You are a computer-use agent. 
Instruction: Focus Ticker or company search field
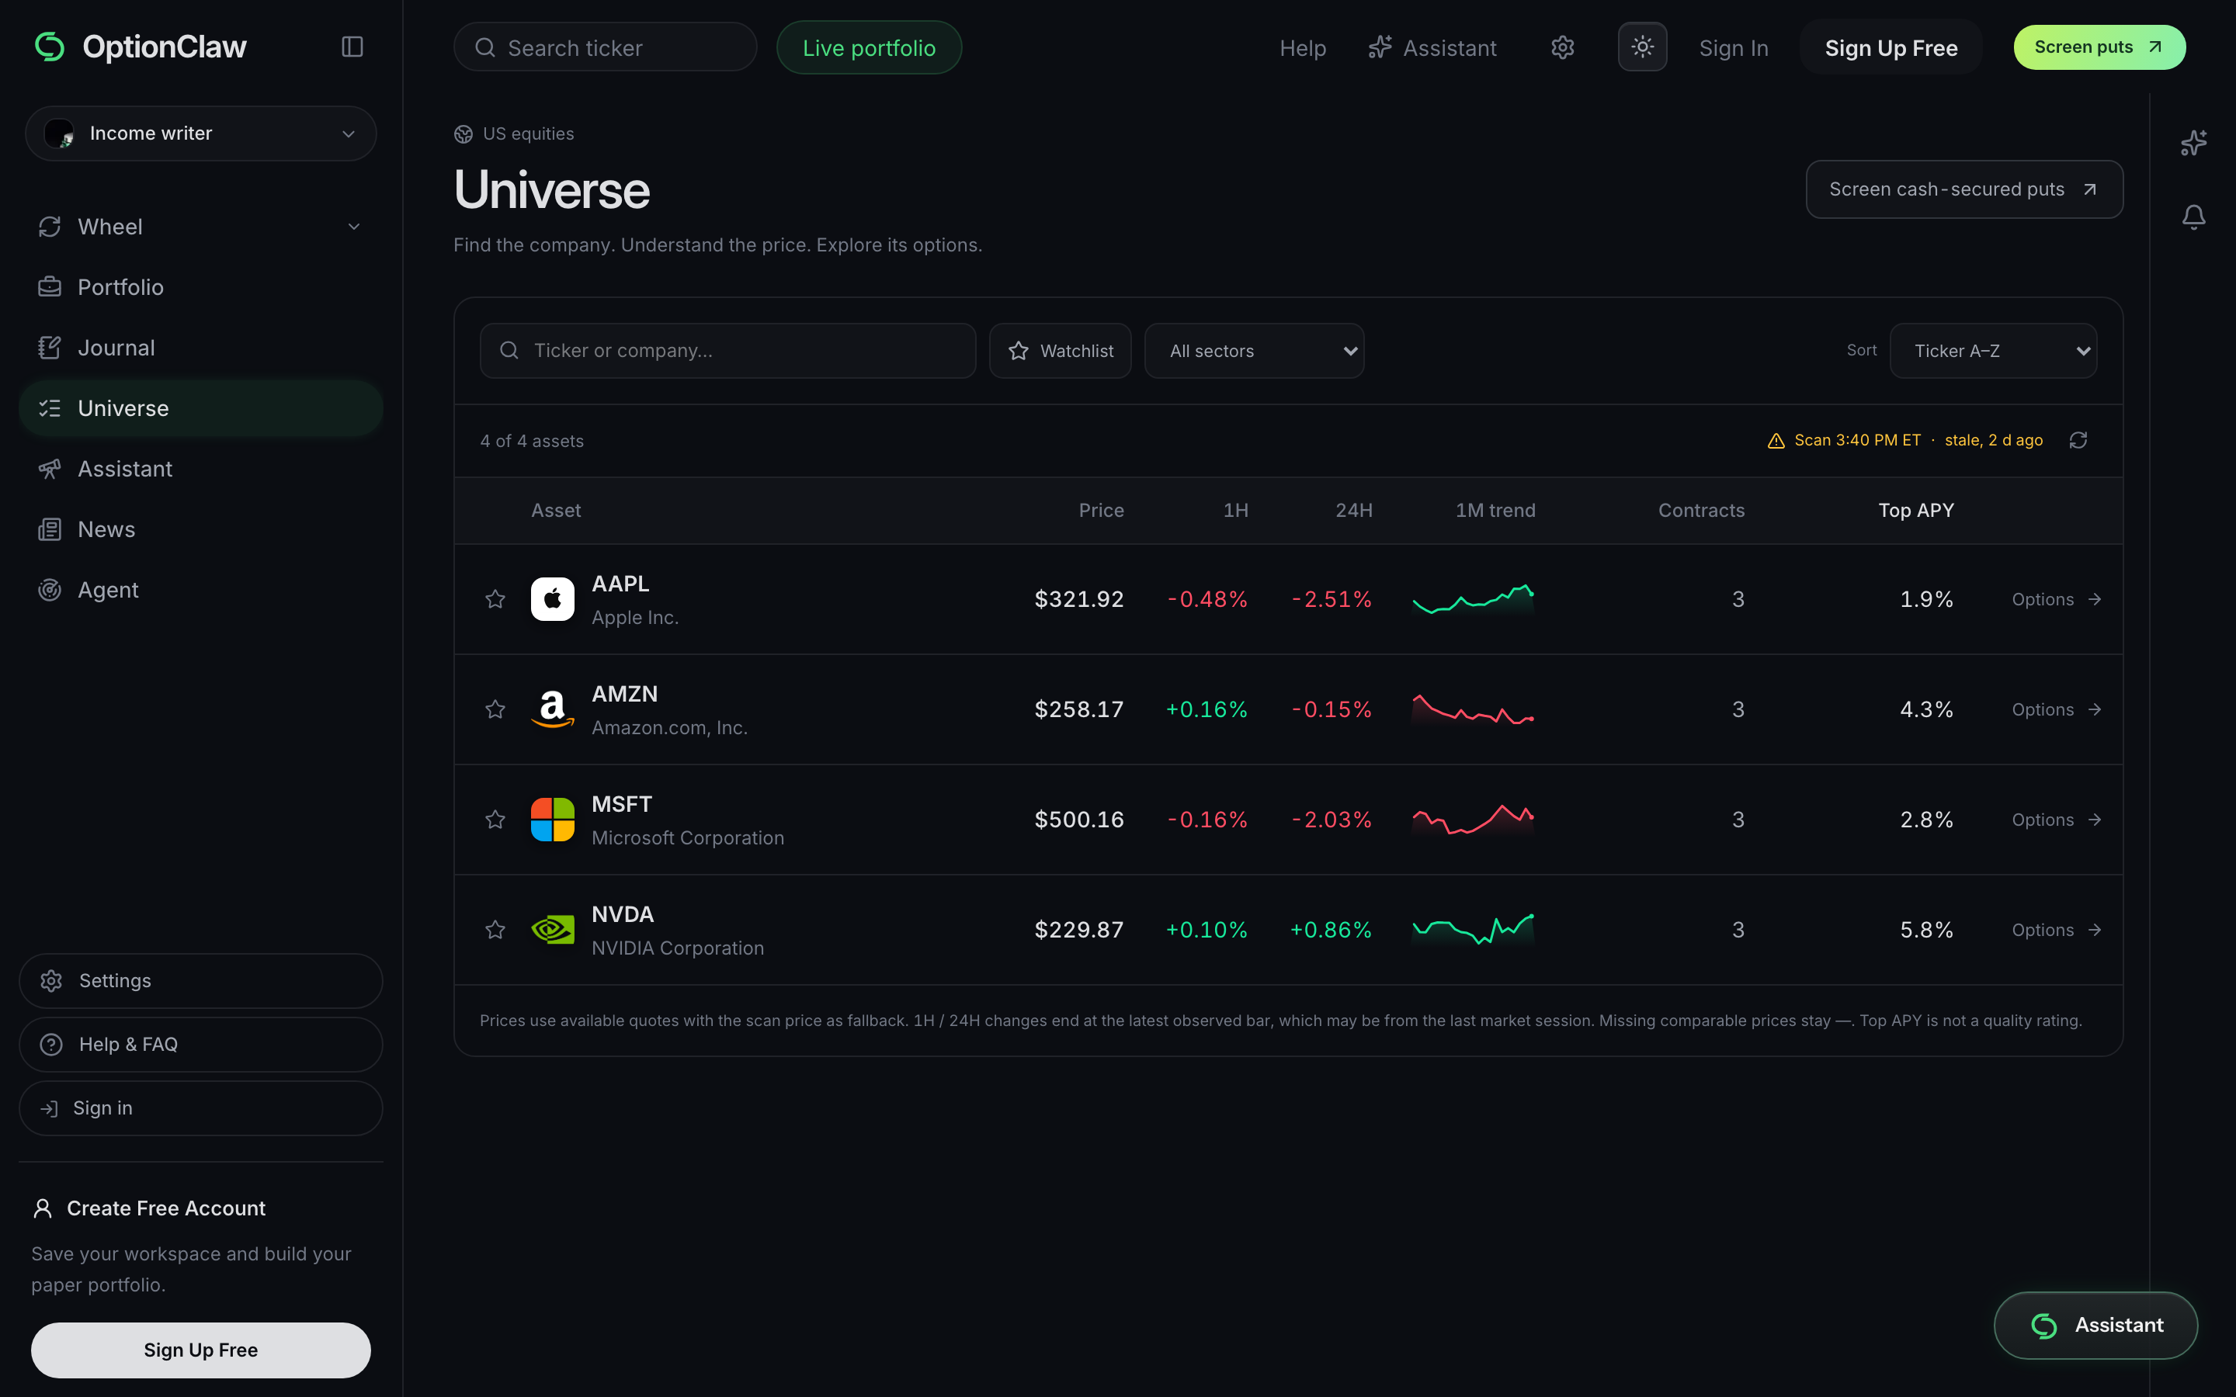coord(728,350)
